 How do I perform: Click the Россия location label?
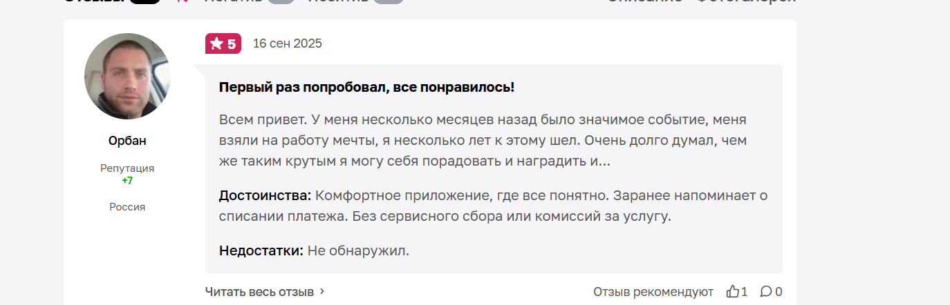[127, 207]
